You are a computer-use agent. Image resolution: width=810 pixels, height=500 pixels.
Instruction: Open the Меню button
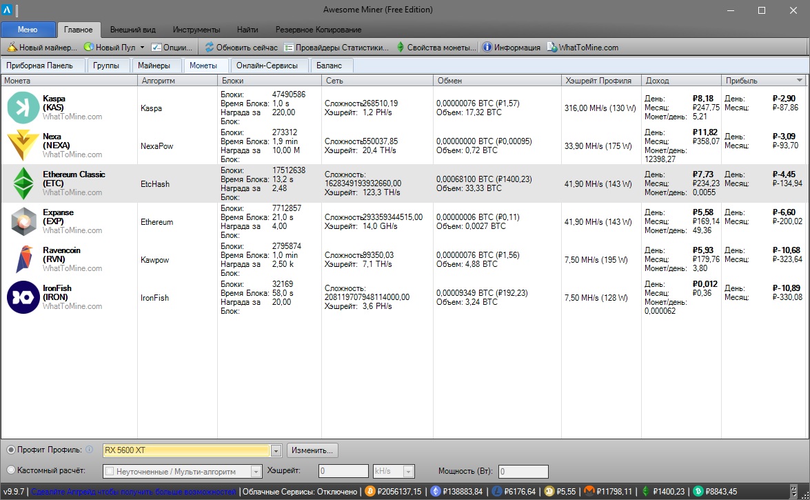[28, 30]
